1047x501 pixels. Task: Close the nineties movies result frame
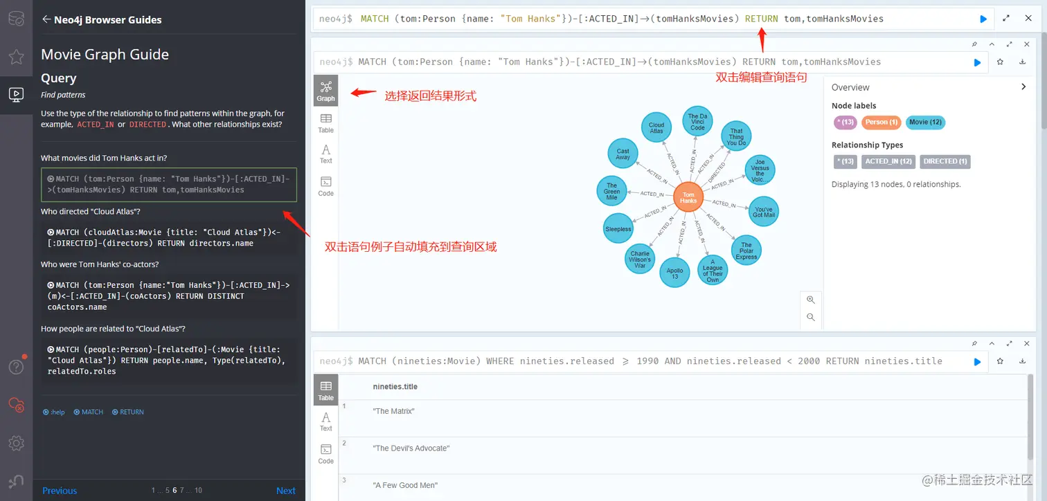tap(1027, 343)
